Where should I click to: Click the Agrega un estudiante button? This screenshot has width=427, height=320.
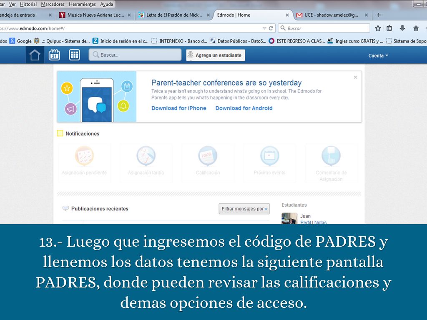coord(215,55)
